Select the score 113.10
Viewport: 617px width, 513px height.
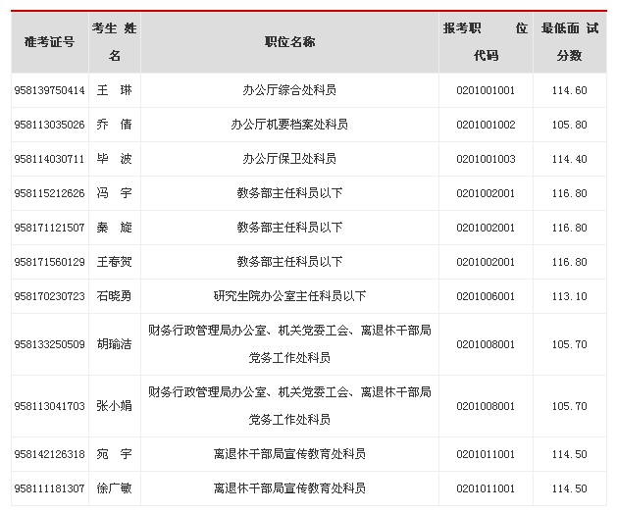[569, 296]
